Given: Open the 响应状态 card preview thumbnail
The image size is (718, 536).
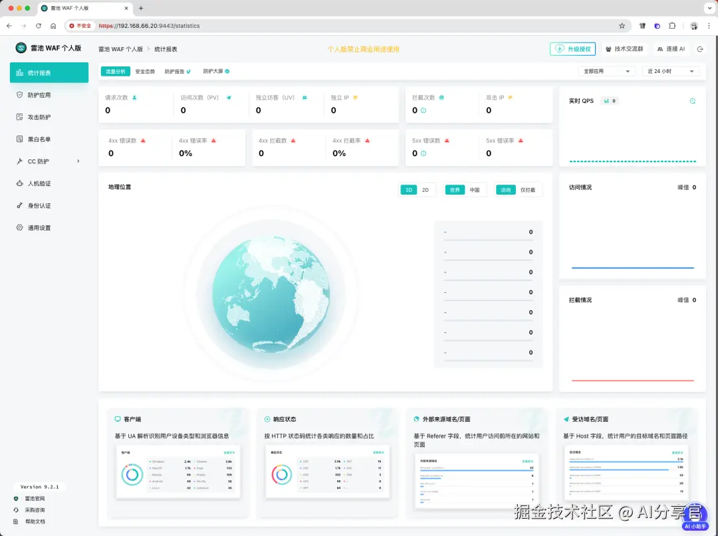Looking at the screenshot, I should [x=327, y=472].
